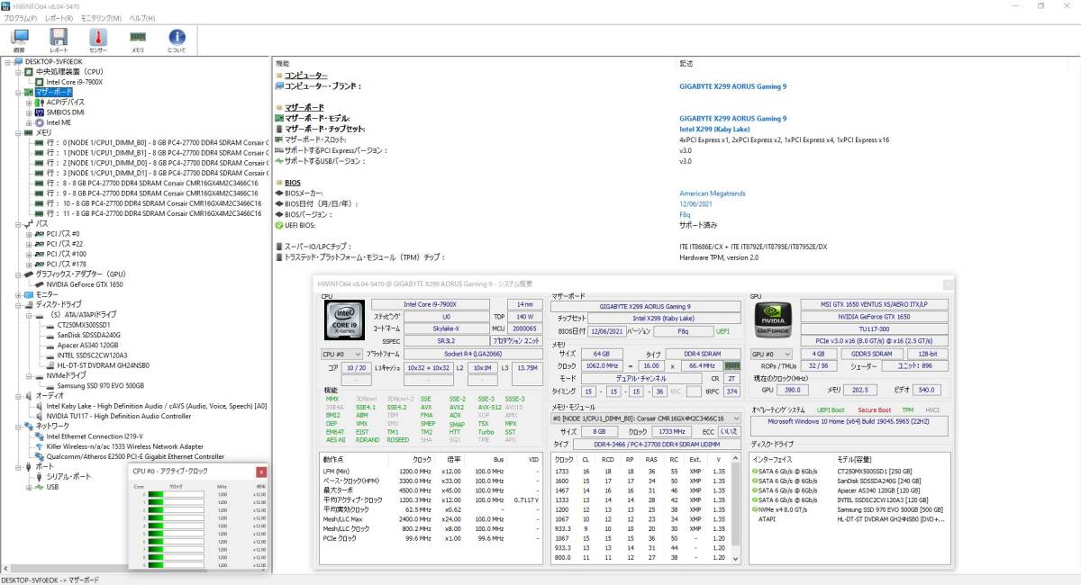Collapse the マザーボード tree node

[x=18, y=92]
